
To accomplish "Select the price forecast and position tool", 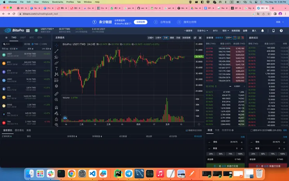I will click(56, 80).
